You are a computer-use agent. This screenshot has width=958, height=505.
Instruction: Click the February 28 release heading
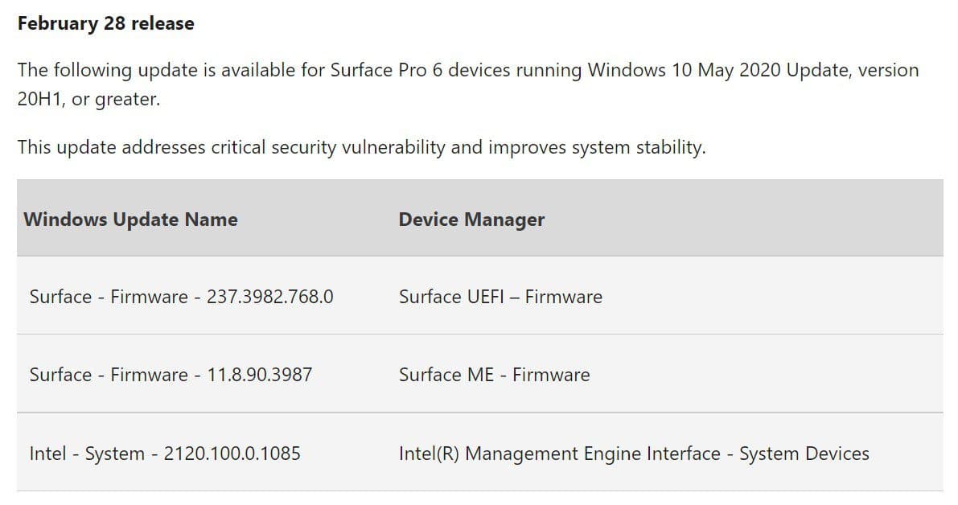click(105, 23)
